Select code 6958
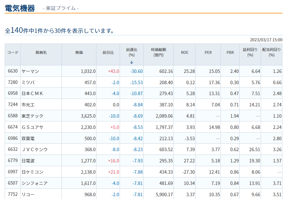 click(x=13, y=93)
